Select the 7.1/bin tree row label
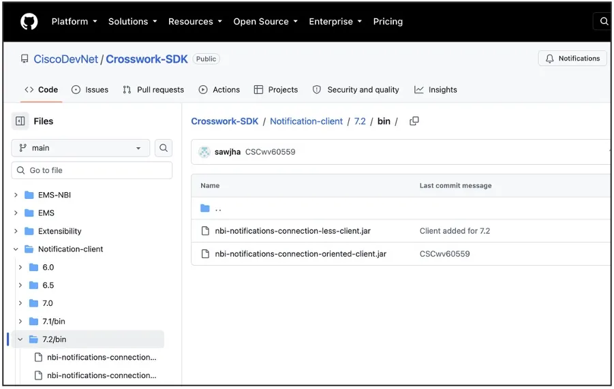This screenshot has height=389, width=614. point(54,322)
